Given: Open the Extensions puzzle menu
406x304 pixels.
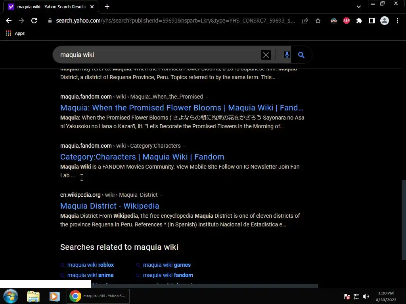Looking at the screenshot, I should [x=359, y=21].
